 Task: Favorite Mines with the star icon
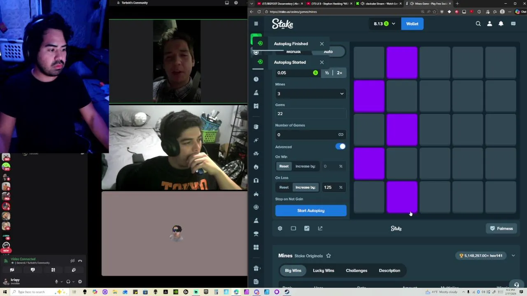click(329, 256)
